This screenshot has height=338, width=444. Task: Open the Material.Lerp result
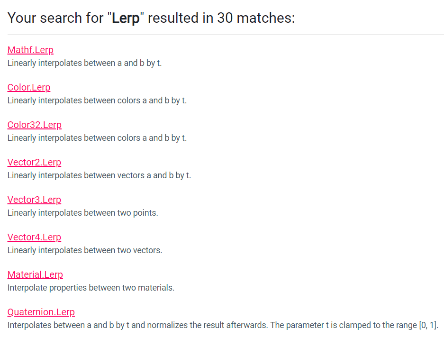pyautogui.click(x=35, y=274)
